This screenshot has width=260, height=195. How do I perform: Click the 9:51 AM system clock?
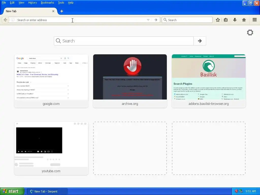251,191
